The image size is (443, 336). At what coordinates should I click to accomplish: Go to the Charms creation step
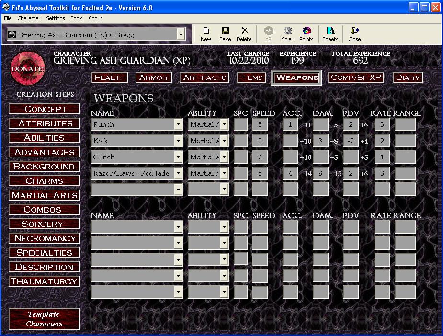point(44,181)
